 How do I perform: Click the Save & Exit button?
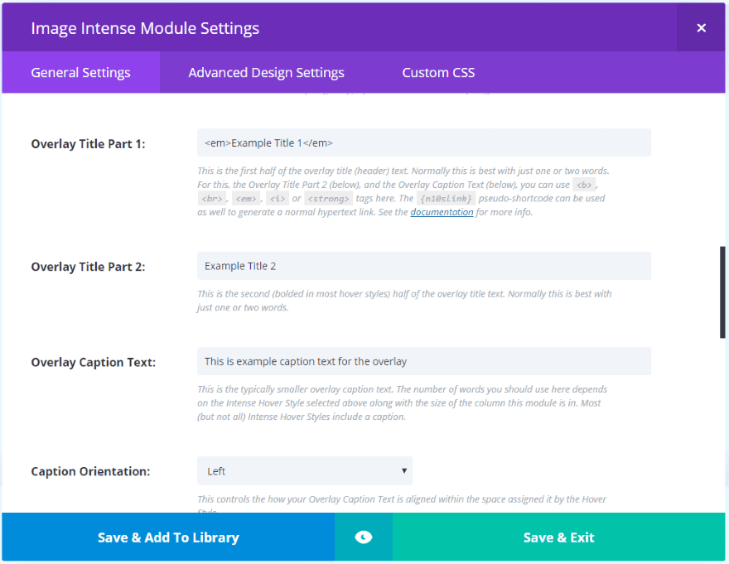558,537
